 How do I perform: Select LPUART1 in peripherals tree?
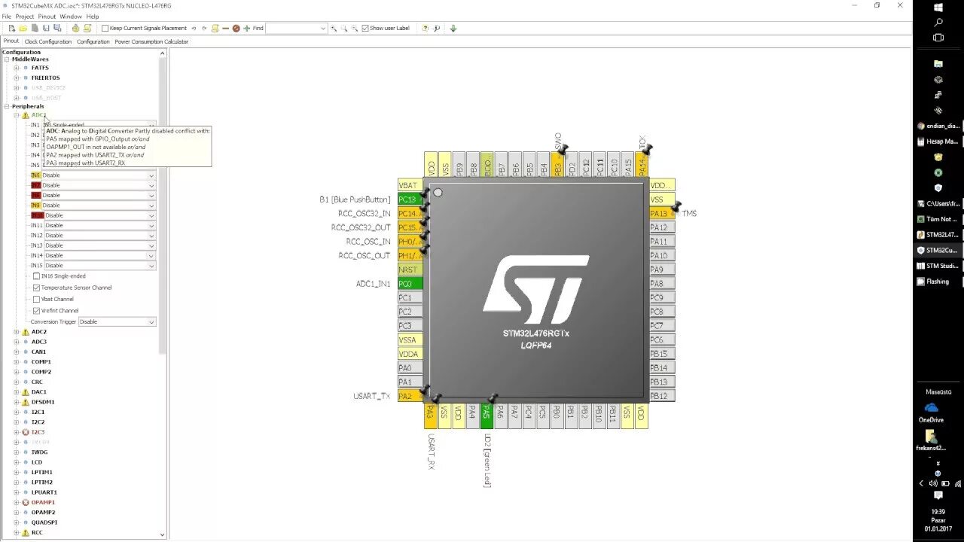click(x=44, y=492)
